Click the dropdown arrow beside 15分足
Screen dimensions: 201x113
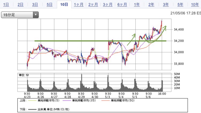[x=36, y=15]
